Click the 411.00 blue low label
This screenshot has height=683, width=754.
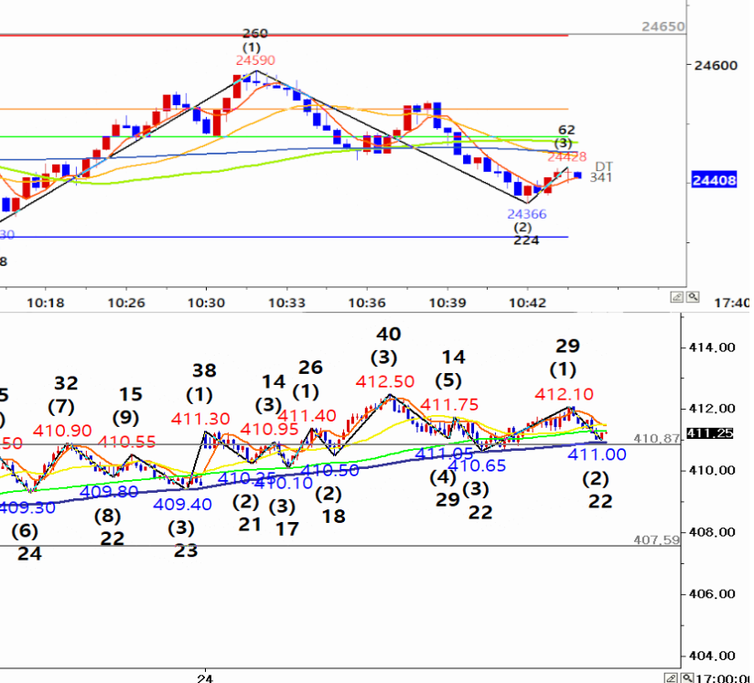pos(597,454)
